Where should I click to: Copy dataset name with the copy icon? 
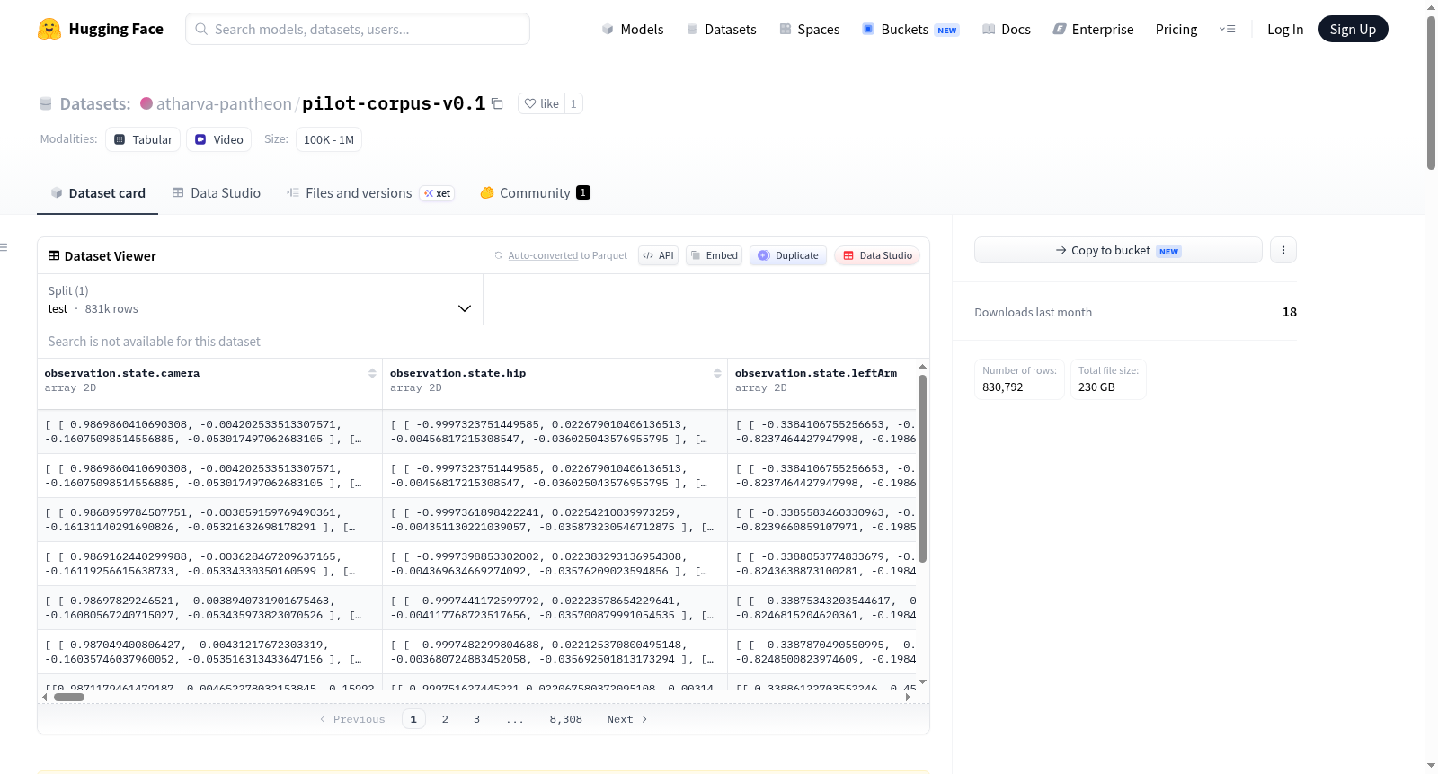tap(497, 103)
